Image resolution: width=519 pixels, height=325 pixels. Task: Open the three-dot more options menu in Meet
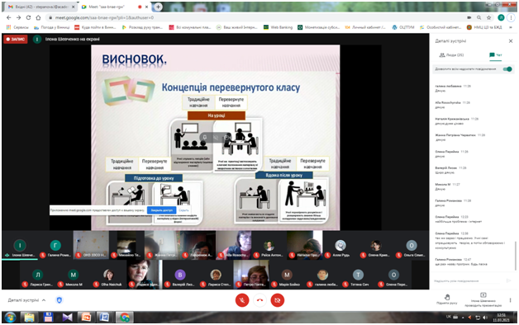(x=510, y=300)
